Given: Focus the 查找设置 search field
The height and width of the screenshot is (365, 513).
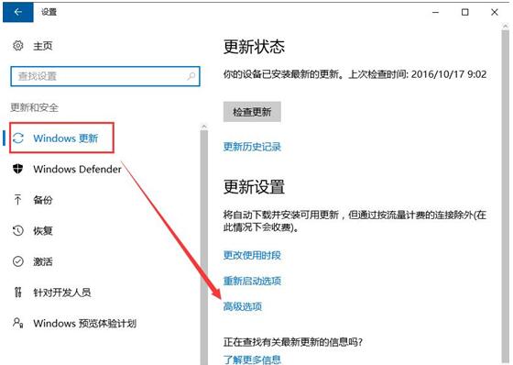Looking at the screenshot, I should pyautogui.click(x=105, y=76).
